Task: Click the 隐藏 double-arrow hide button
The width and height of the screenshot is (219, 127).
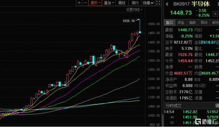Action: coord(148,3)
